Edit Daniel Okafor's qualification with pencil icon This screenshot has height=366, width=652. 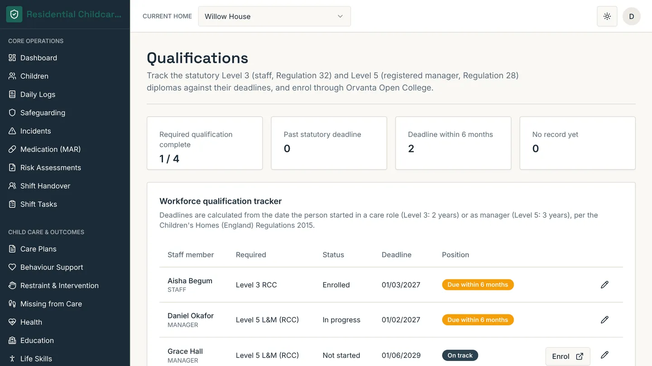pos(604,320)
